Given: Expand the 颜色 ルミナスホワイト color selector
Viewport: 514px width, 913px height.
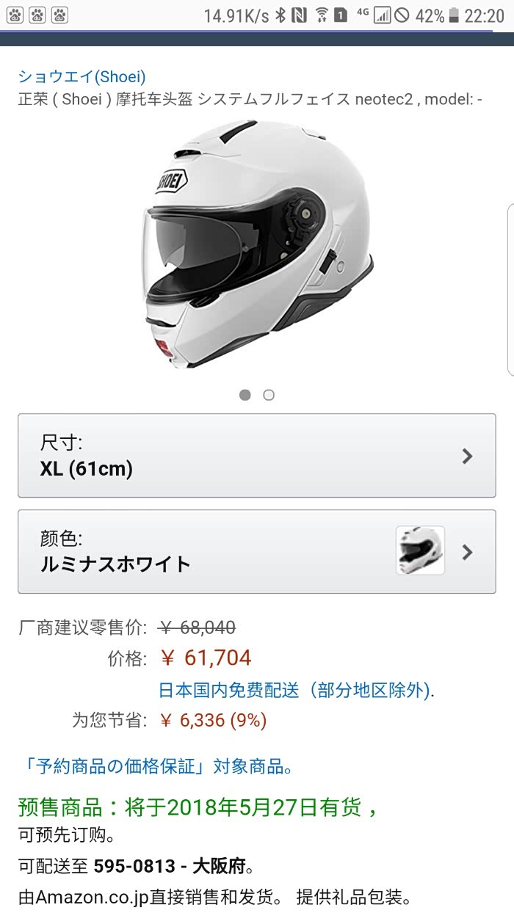Looking at the screenshot, I should click(x=257, y=552).
